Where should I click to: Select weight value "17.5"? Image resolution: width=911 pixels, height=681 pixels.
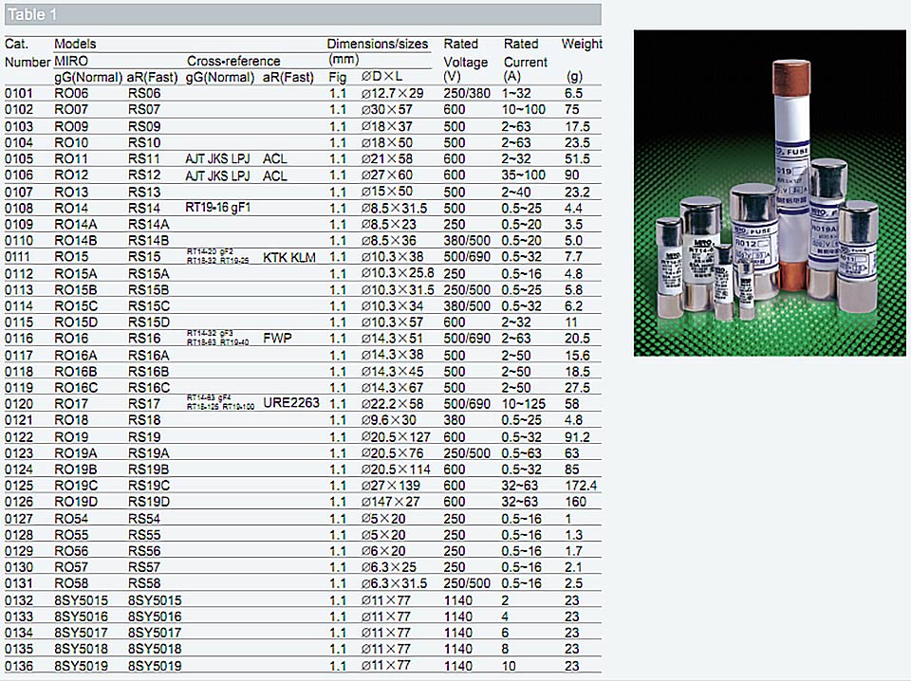click(577, 126)
